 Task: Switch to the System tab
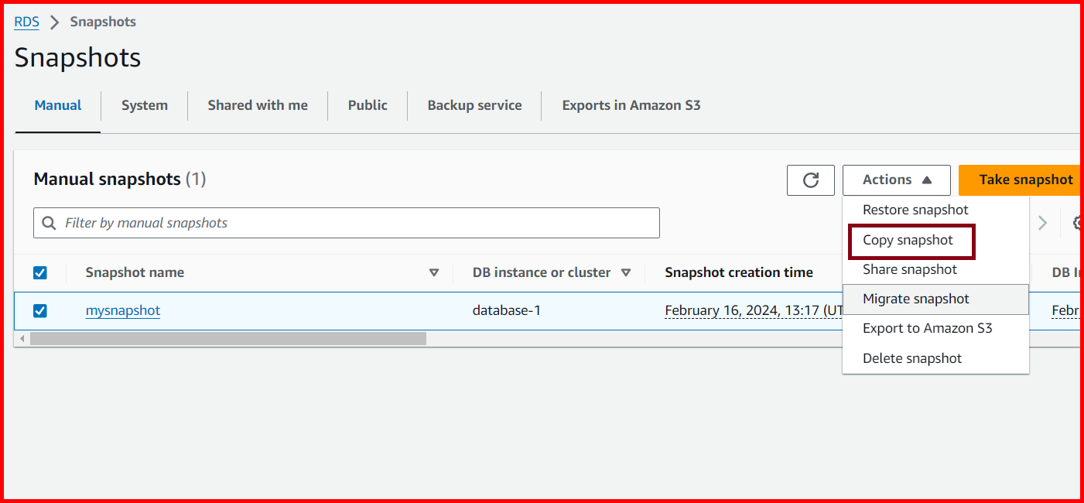pos(144,104)
